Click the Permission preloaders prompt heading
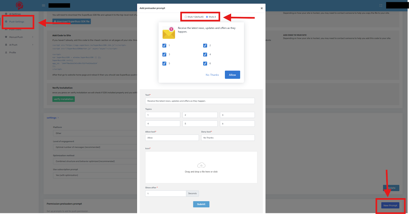The height and width of the screenshot is (214, 409). click(x=64, y=204)
